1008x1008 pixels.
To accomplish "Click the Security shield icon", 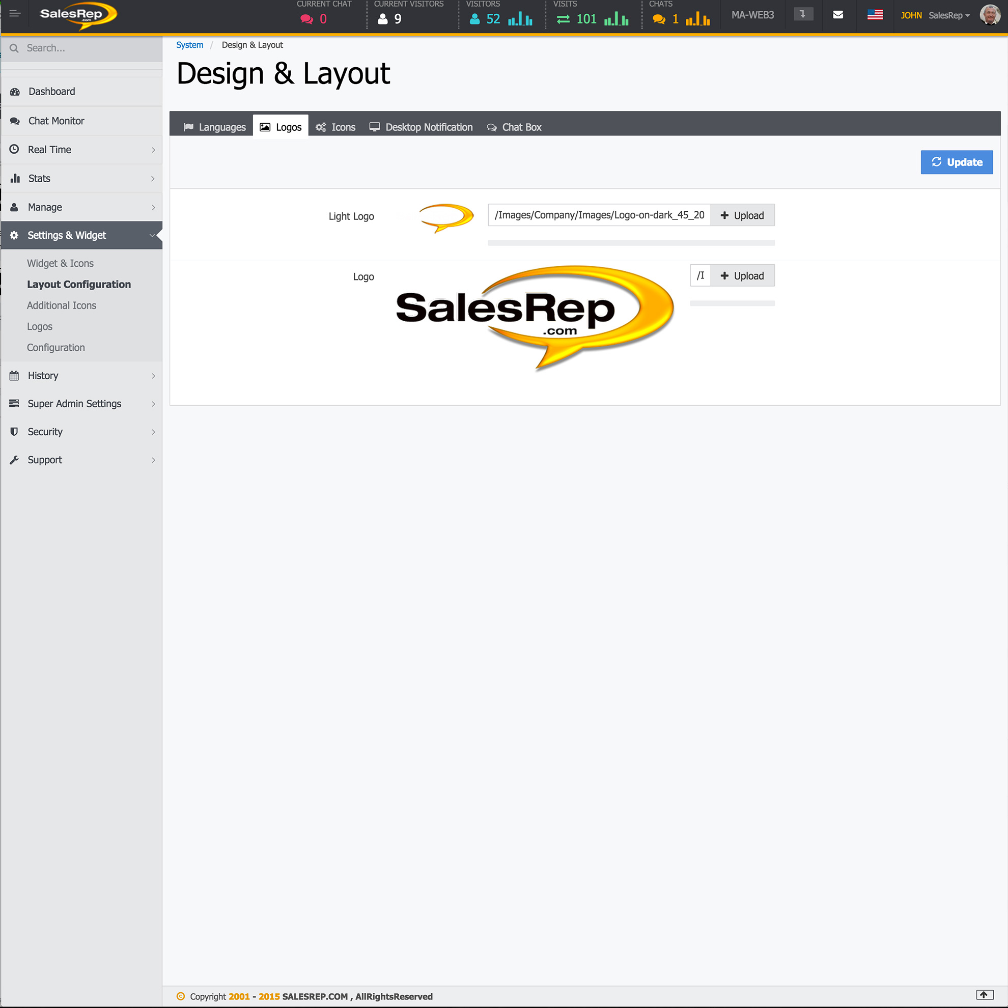I will pos(14,432).
